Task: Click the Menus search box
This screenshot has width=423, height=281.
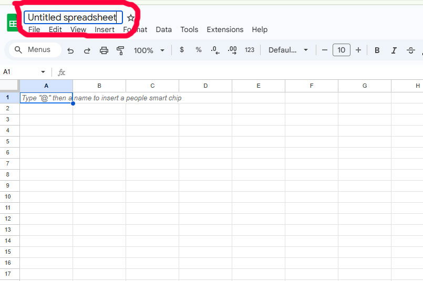Action: (x=35, y=49)
